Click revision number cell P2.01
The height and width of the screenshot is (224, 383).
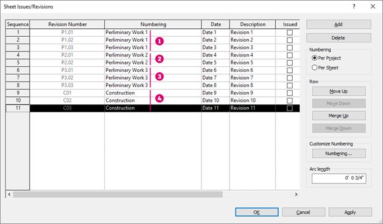click(x=68, y=55)
